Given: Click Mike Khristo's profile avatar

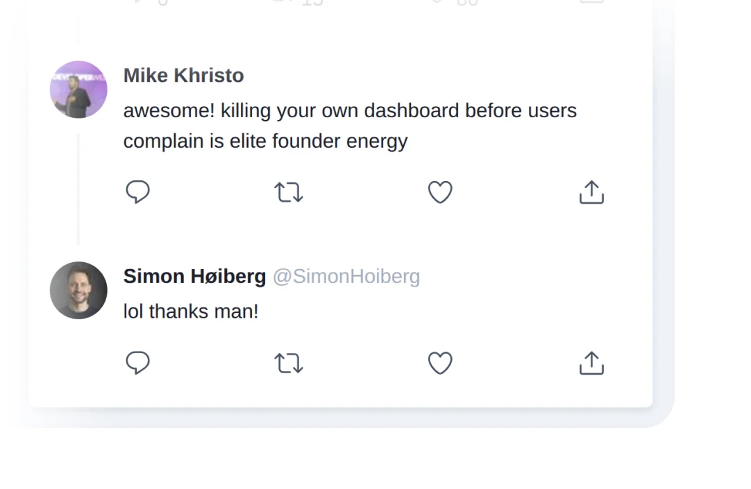Looking at the screenshot, I should pos(78,89).
